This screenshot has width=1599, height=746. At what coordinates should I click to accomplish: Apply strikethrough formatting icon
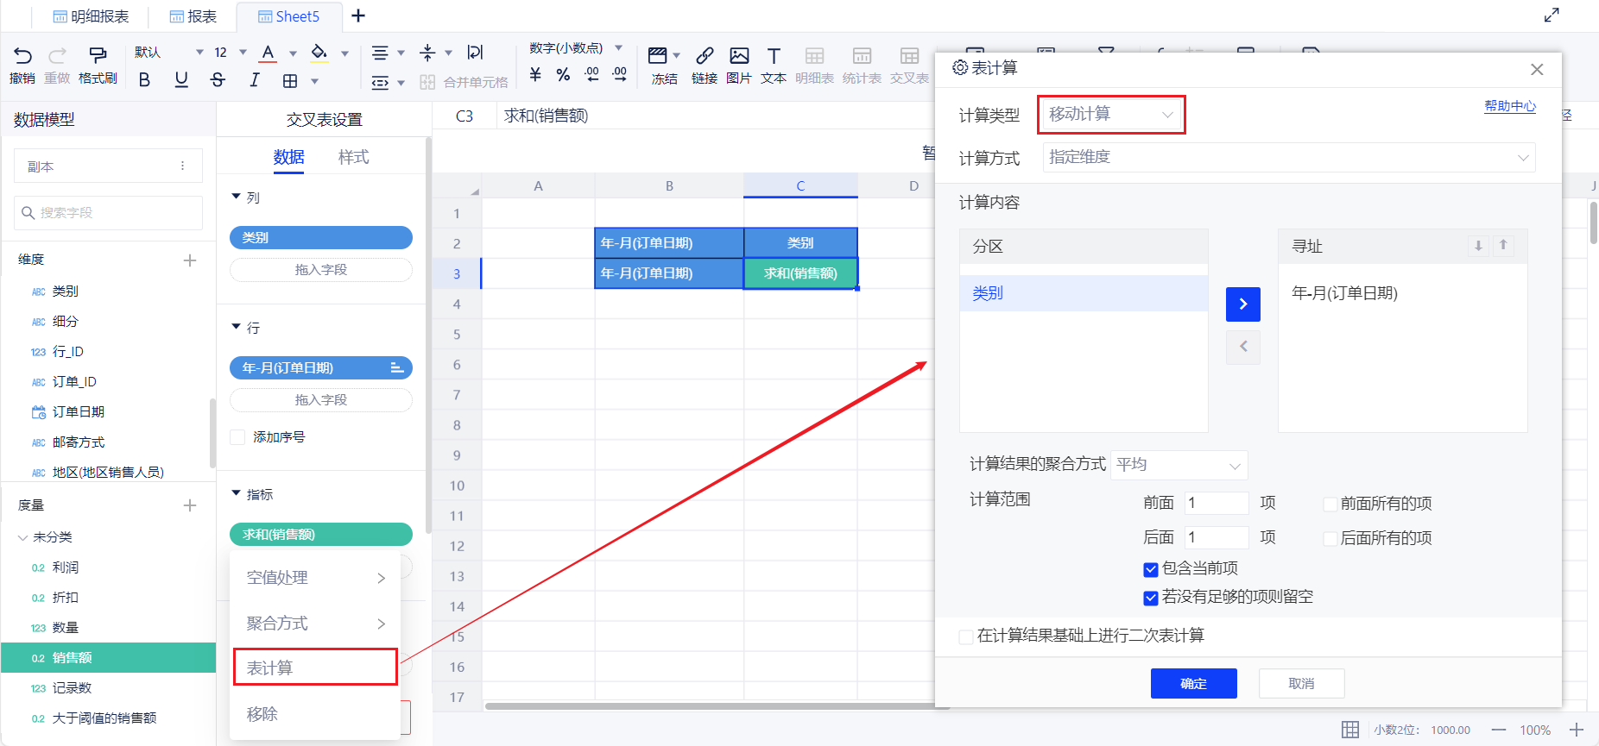(218, 80)
